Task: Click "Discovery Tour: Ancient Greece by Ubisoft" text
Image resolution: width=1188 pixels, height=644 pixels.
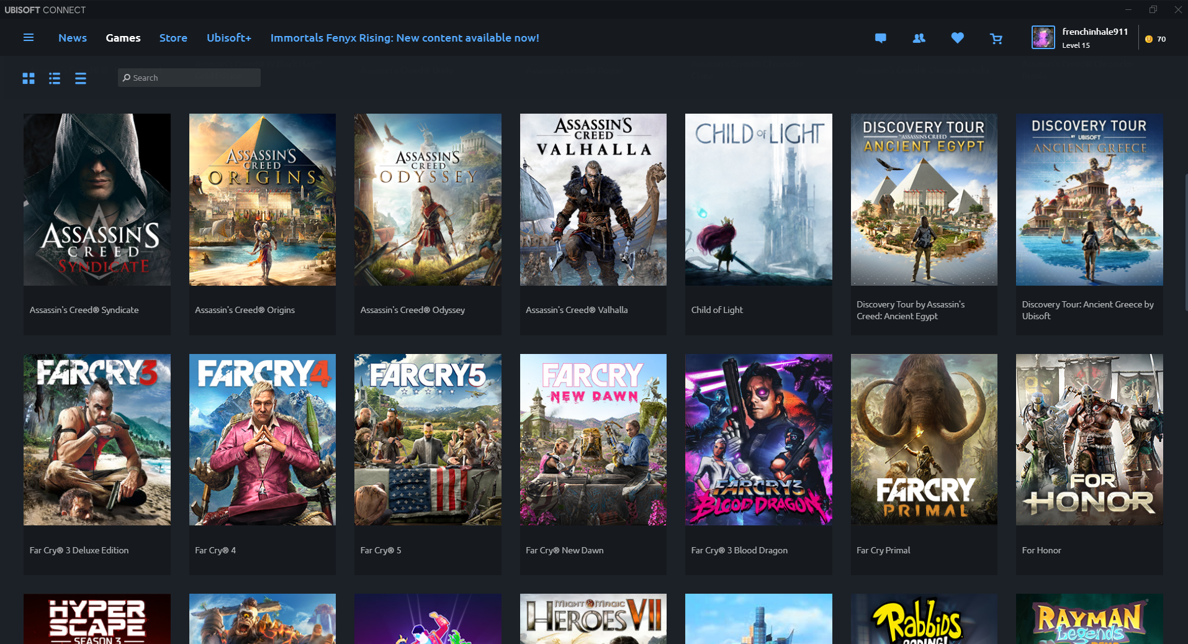Action: click(x=1087, y=310)
